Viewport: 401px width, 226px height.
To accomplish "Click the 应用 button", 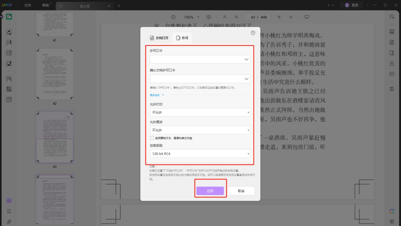I will point(210,191).
